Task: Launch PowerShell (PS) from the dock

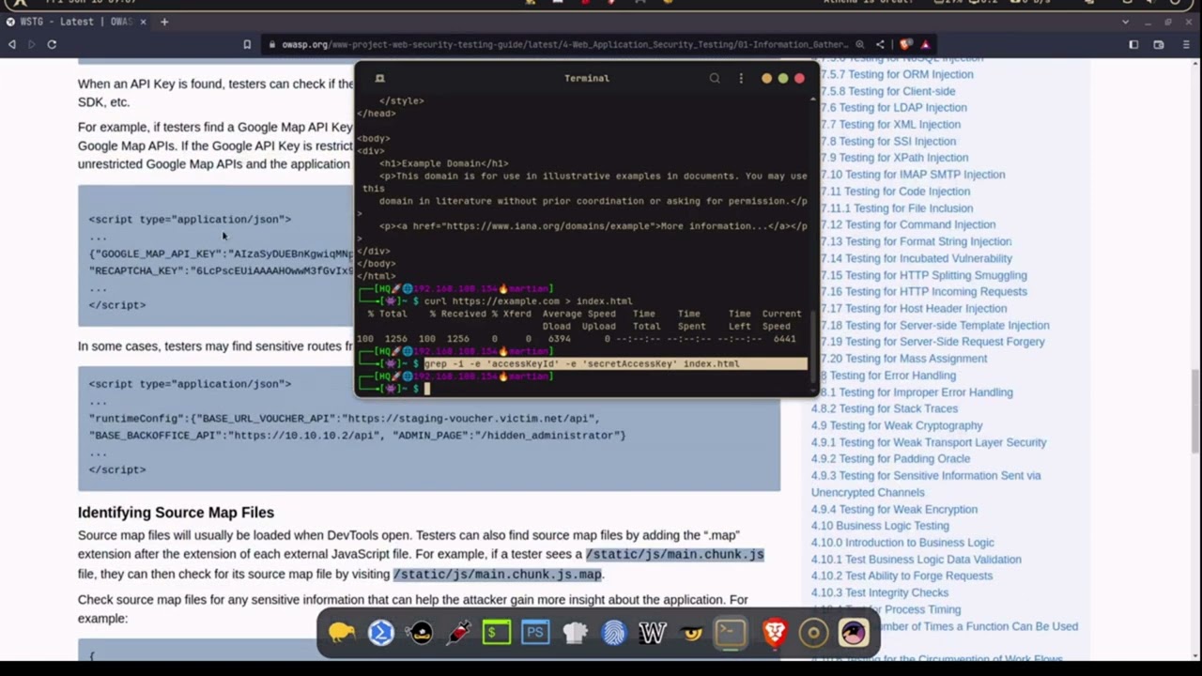Action: click(535, 633)
